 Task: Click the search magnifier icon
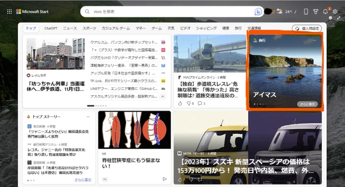87,12
